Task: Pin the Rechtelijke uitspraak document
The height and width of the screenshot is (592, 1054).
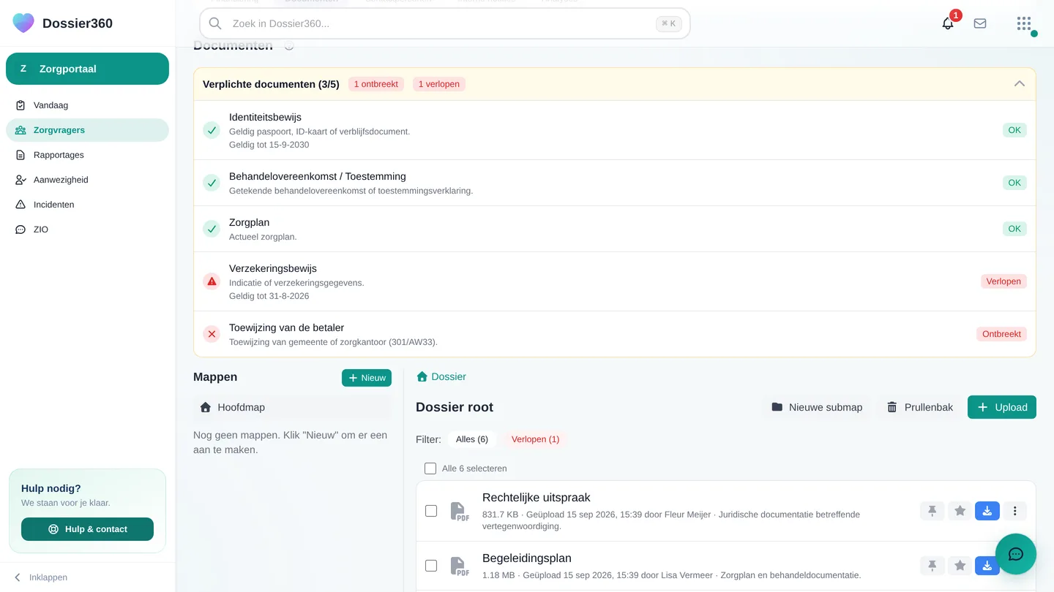Action: (932, 511)
